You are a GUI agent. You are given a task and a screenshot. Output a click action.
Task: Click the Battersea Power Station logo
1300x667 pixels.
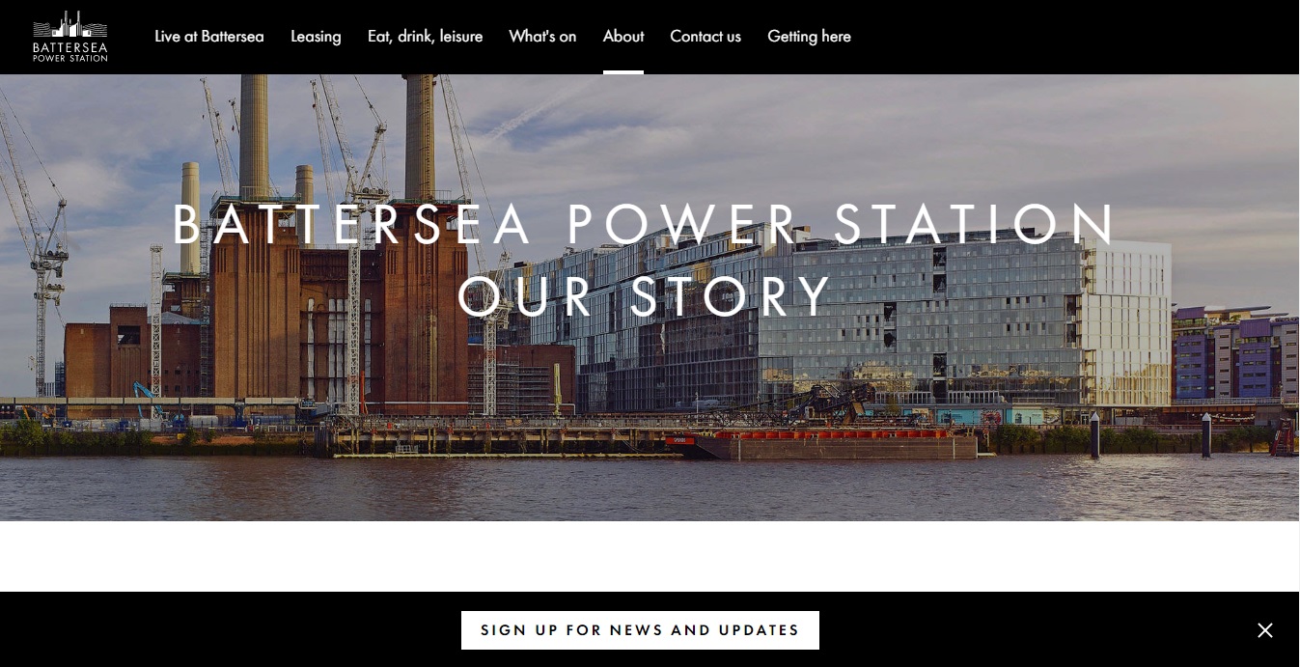tap(69, 37)
